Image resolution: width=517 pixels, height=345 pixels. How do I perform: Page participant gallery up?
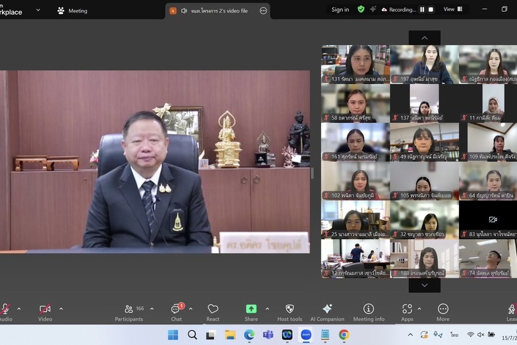[x=425, y=38]
